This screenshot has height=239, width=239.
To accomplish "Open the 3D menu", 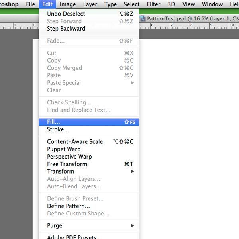I will (171, 4).
